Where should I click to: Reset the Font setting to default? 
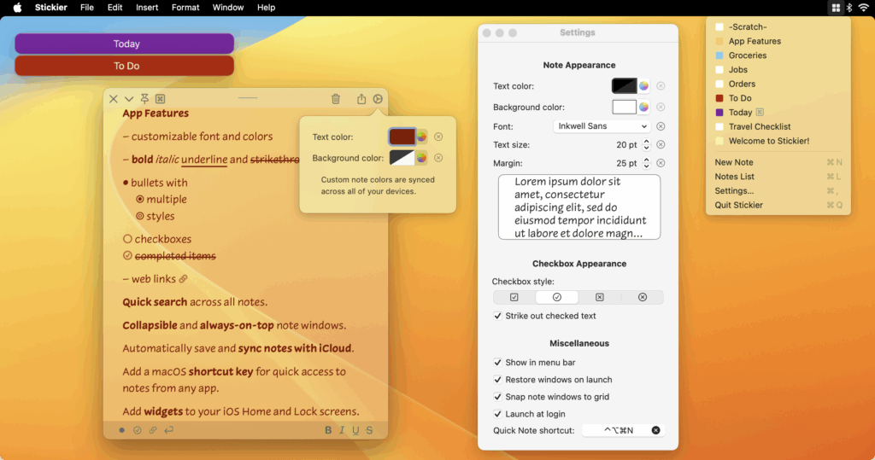click(x=661, y=126)
